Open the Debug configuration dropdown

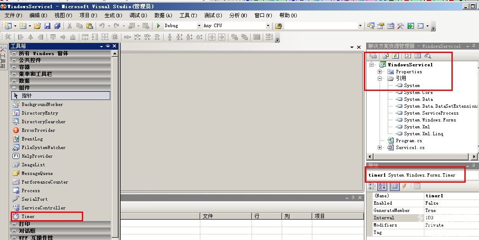coord(199,26)
